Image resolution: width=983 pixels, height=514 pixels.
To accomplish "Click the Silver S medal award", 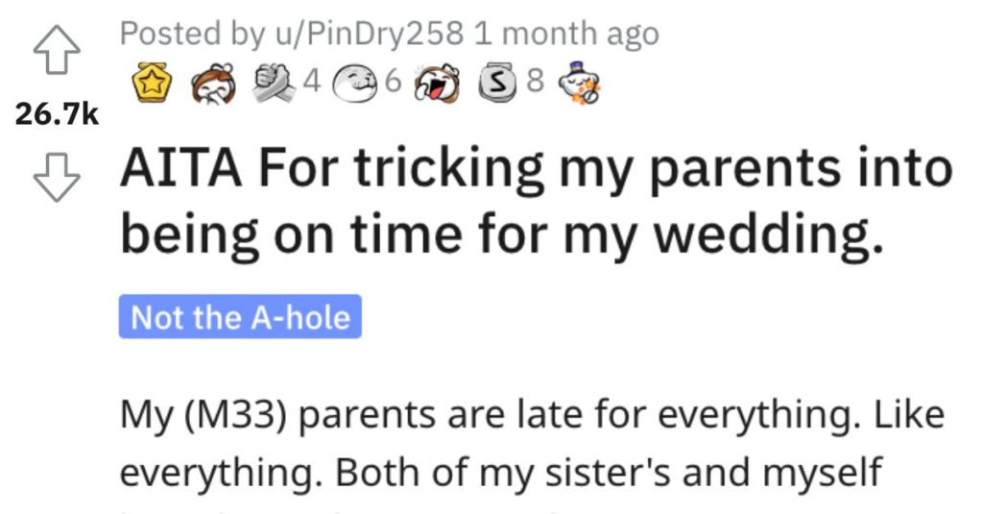I will [498, 84].
